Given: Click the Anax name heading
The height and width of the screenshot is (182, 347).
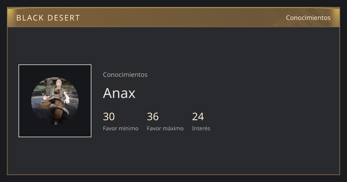Looking at the screenshot, I should 119,93.
